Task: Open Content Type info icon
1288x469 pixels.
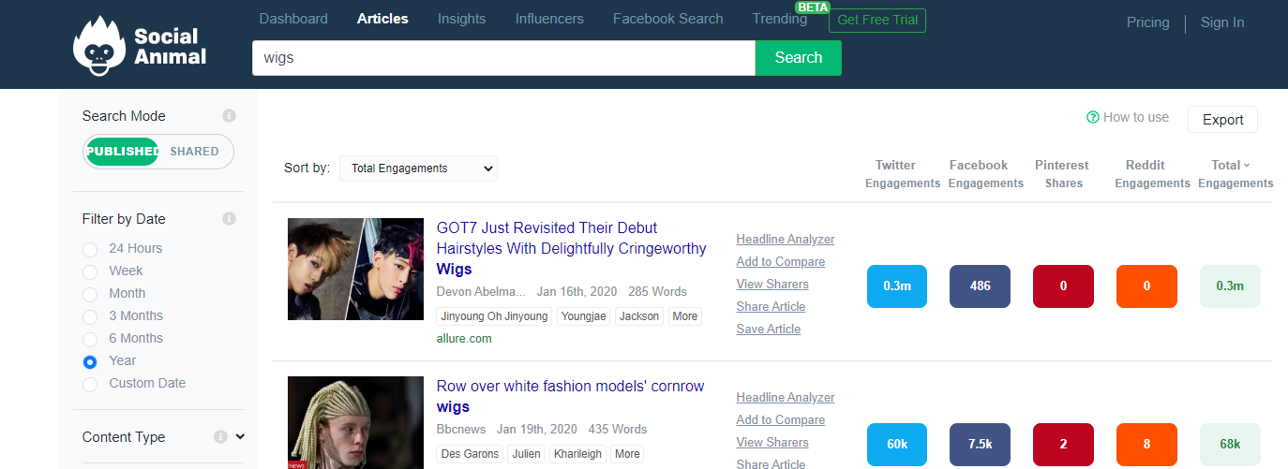Action: 220,437
